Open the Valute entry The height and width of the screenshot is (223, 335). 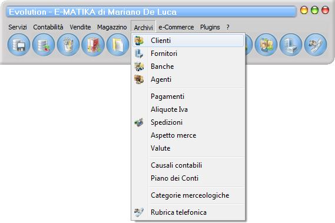pos(188,148)
